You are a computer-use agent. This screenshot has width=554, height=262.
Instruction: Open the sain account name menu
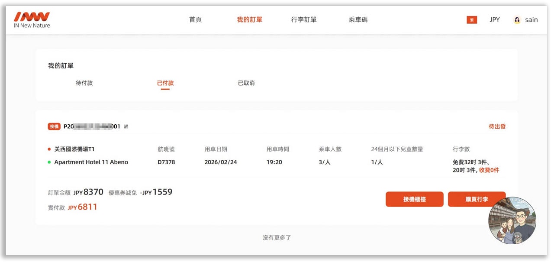(531, 19)
